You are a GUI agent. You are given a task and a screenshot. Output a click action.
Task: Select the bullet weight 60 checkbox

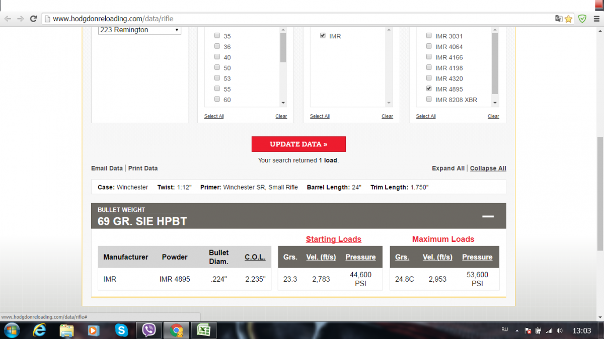(217, 99)
